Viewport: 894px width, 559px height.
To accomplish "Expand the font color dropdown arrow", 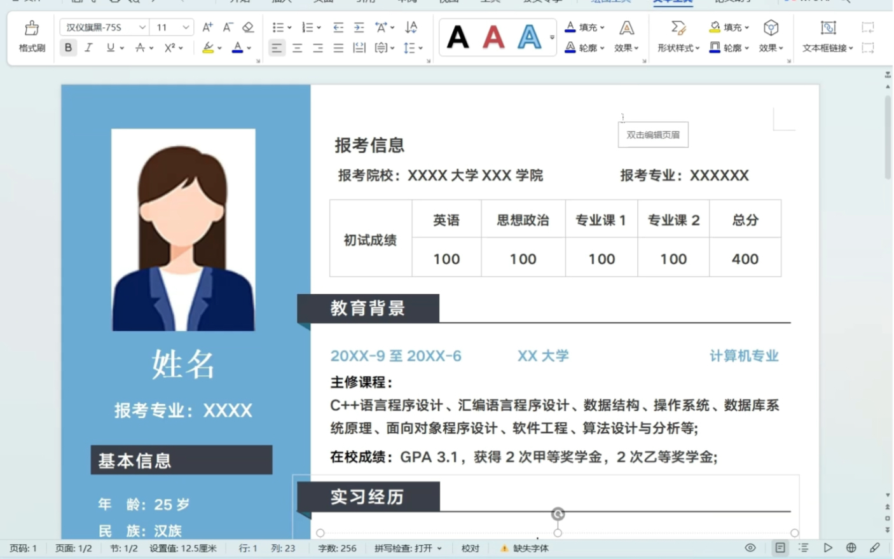I will 249,48.
